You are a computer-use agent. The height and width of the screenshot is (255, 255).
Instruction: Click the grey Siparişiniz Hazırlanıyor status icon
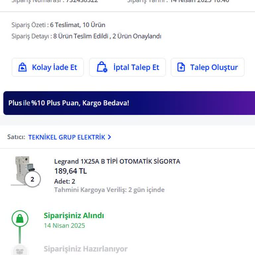pos(20,250)
